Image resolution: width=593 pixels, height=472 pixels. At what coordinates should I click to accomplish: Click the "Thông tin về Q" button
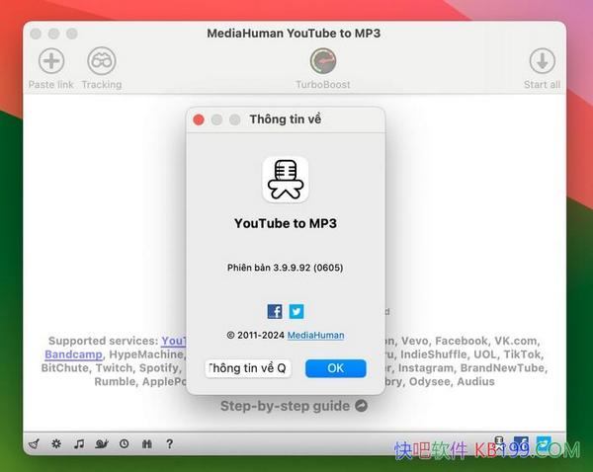pyautogui.click(x=248, y=368)
